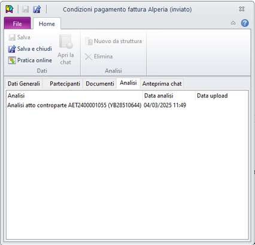Viewport: 255px width, 245px height.
Task: Click the Apri la chat large icon
Action: tap(66, 41)
